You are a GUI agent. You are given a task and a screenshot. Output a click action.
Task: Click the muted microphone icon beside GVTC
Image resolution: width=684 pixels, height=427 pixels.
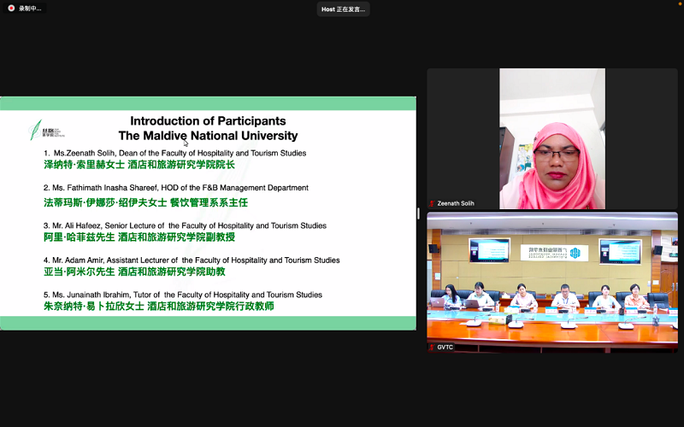coord(432,348)
